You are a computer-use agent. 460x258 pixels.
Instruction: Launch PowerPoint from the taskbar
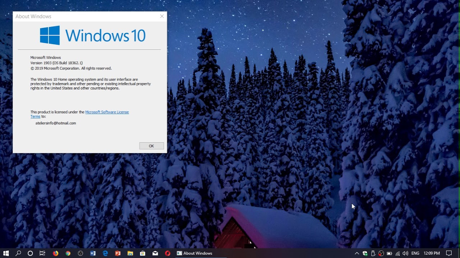(x=118, y=253)
